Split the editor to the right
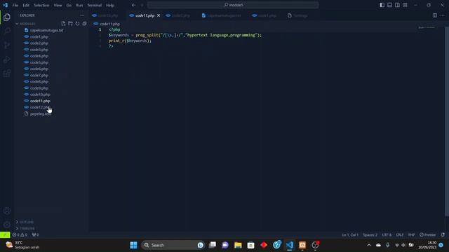 click(x=435, y=15)
